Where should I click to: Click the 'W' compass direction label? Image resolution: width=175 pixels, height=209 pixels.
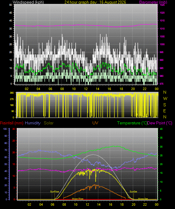(x=165, y=98)
